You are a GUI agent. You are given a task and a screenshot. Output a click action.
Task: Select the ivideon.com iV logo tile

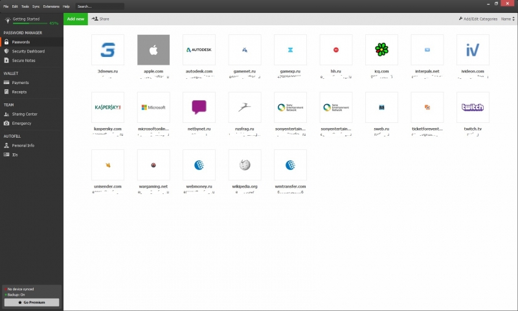click(473, 50)
